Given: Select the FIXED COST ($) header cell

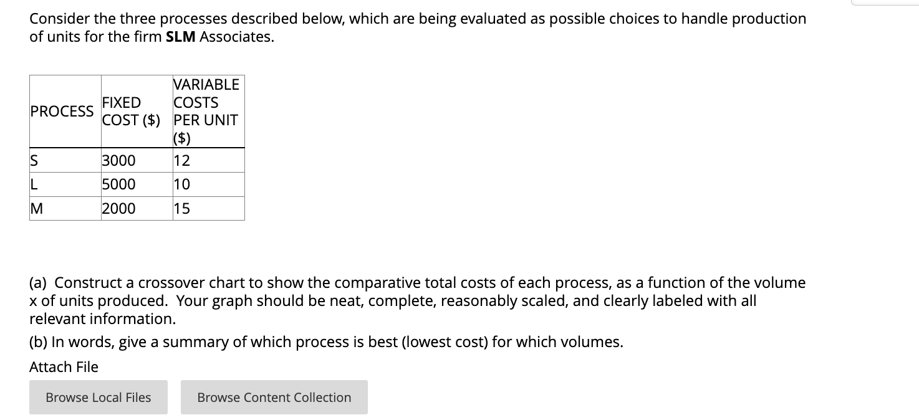Looking at the screenshot, I should tap(132, 112).
